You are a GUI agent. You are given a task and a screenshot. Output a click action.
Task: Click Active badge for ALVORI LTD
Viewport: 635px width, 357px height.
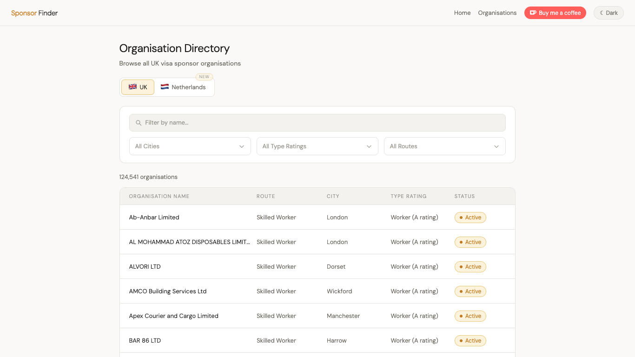470,267
